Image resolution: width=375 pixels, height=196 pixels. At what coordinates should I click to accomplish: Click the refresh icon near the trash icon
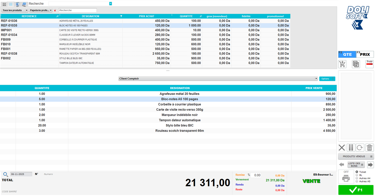[x=360, y=148]
